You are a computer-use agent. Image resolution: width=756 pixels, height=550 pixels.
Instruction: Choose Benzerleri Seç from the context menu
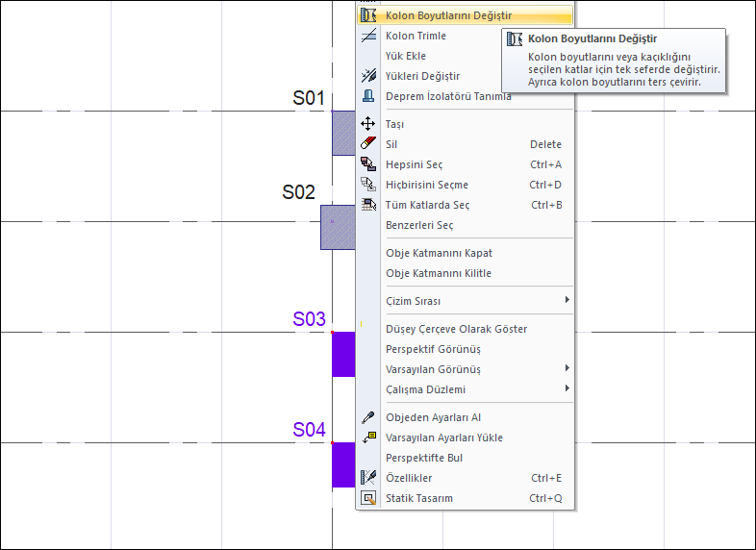point(419,225)
